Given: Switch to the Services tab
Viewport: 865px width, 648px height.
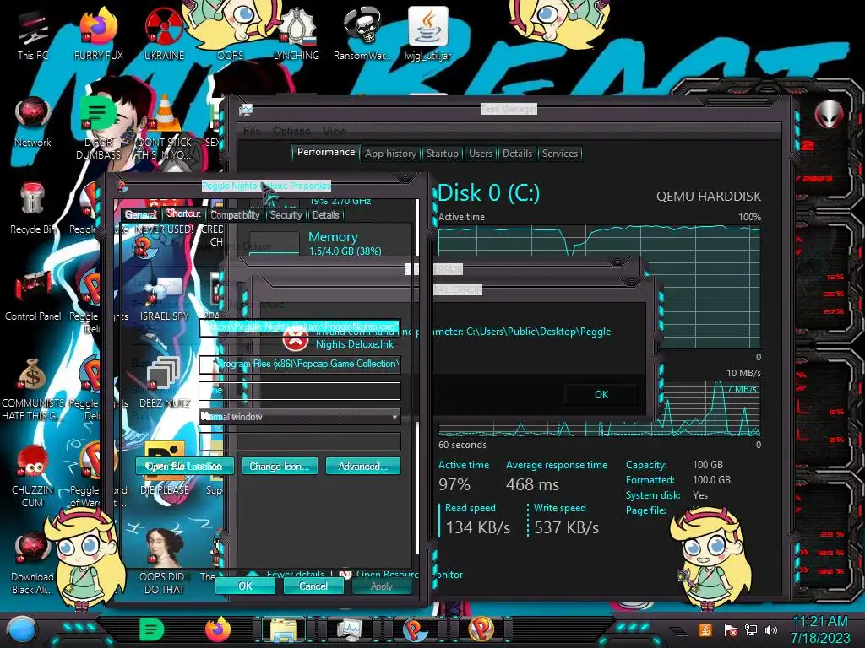Looking at the screenshot, I should coord(560,154).
